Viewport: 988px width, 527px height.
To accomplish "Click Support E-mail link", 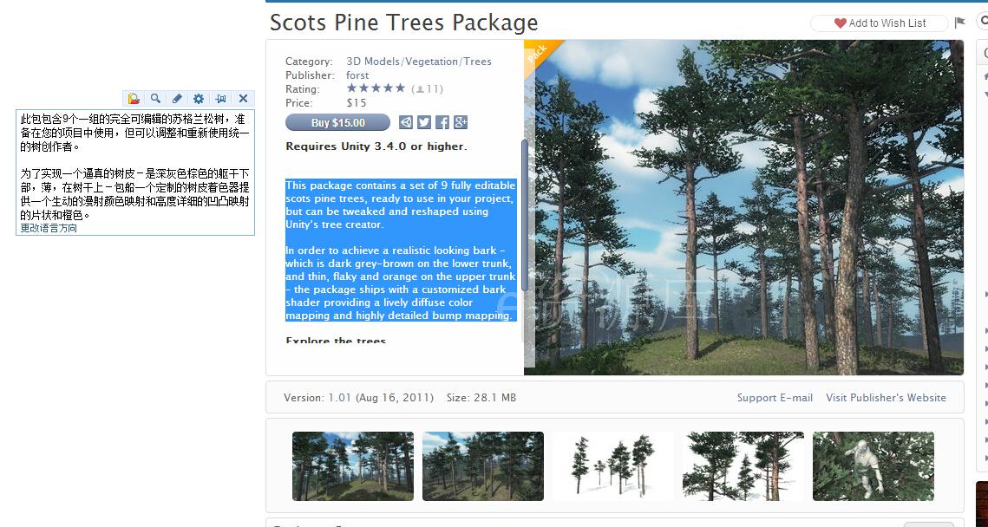I will point(775,398).
